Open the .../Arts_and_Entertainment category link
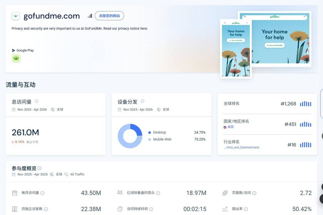Viewport: 323px width, 215px height. (241, 147)
